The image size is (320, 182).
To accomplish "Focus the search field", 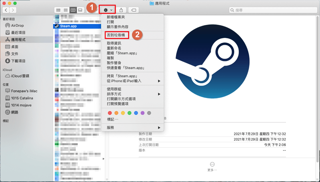I will (273, 10).
